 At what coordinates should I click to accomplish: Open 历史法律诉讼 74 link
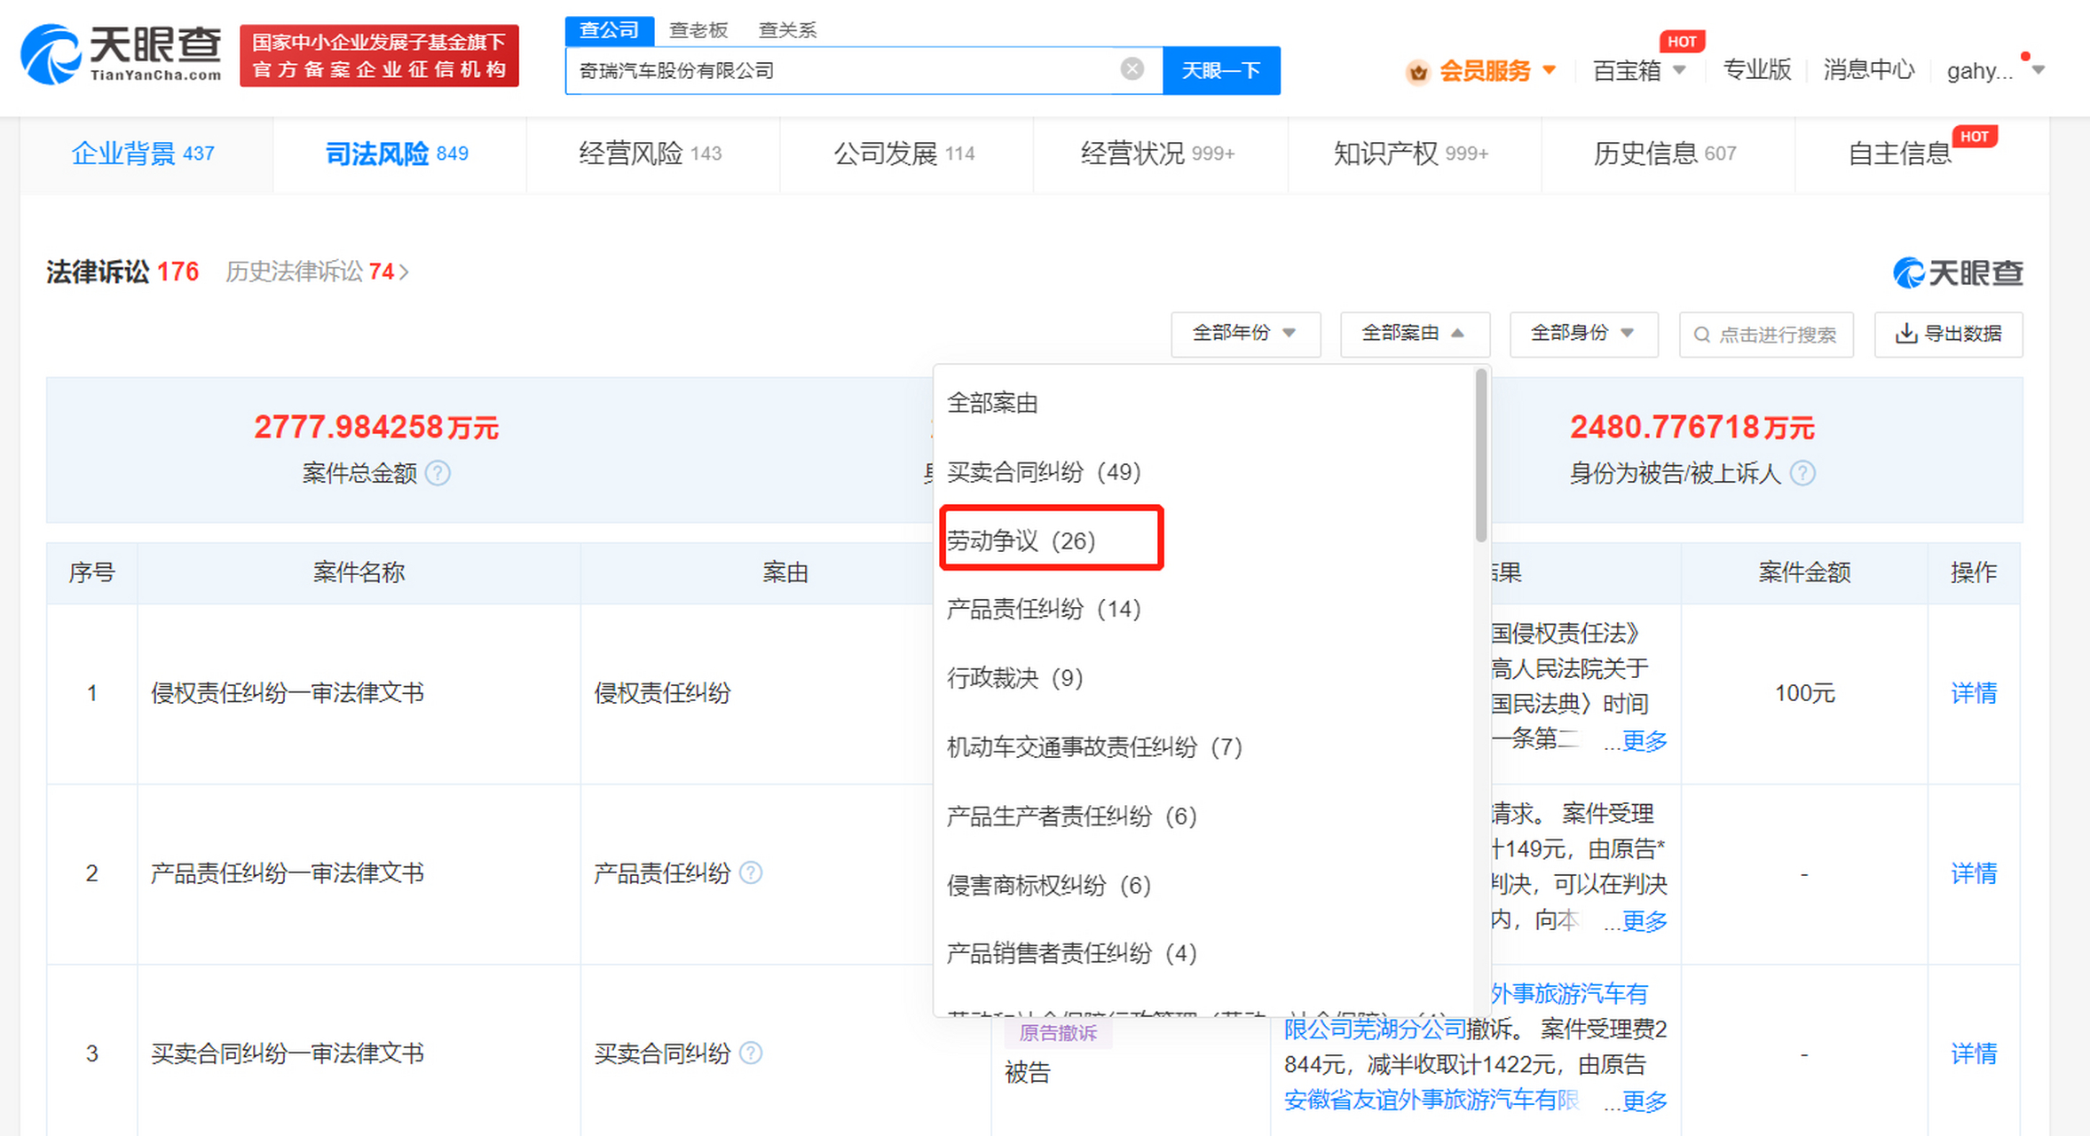pos(316,272)
